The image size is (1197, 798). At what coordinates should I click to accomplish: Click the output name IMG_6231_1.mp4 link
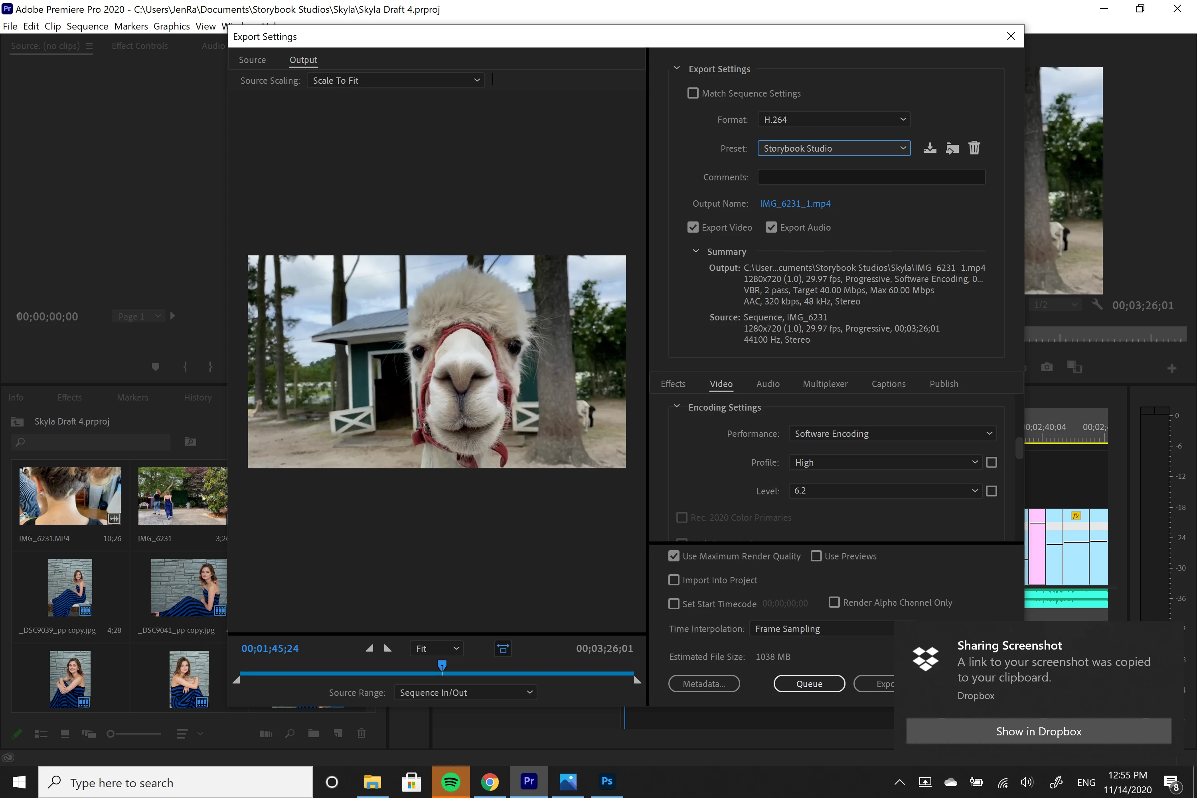coord(795,203)
